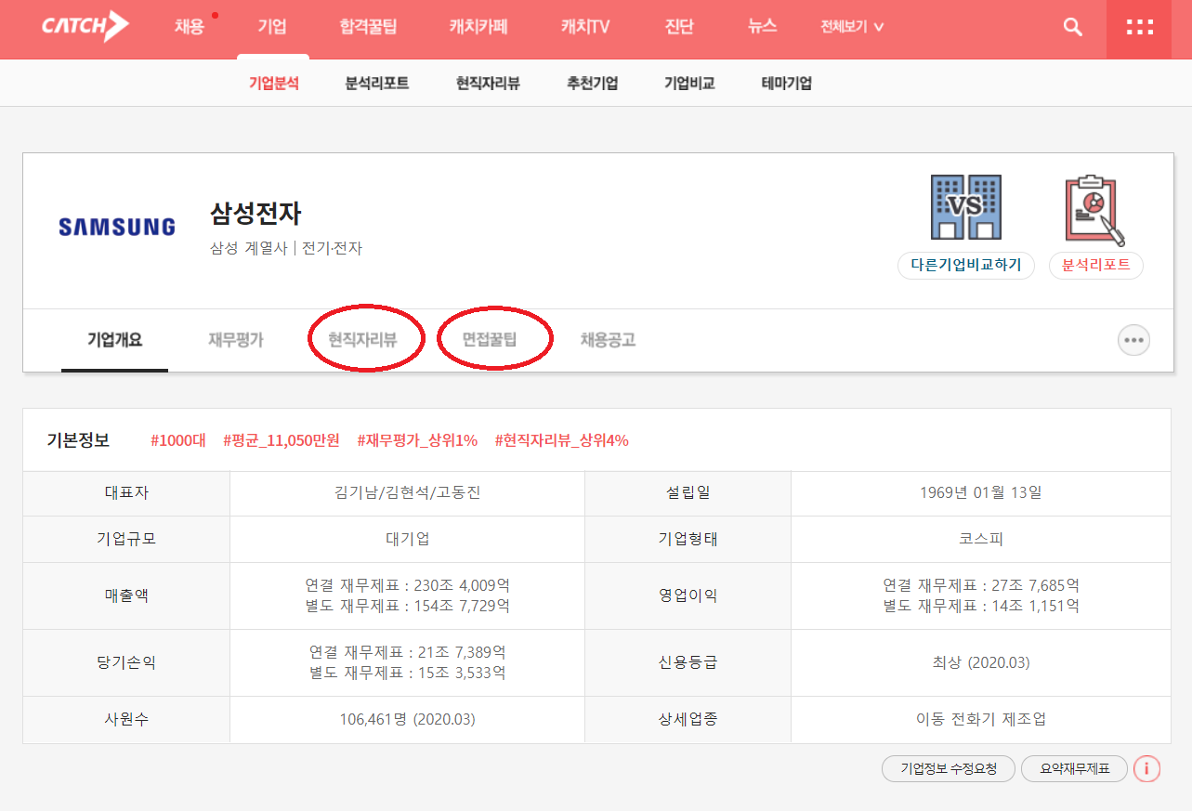
Task: Click the #재무평가_상위1% hashtag
Action: coord(417,440)
